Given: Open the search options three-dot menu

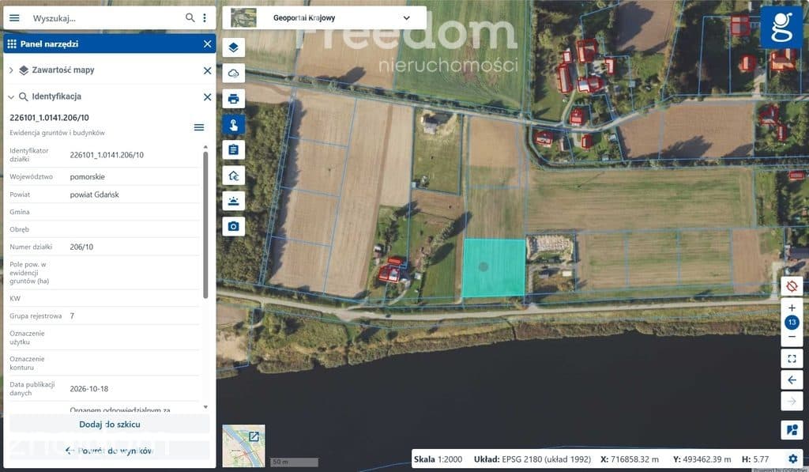Looking at the screenshot, I should pos(205,18).
